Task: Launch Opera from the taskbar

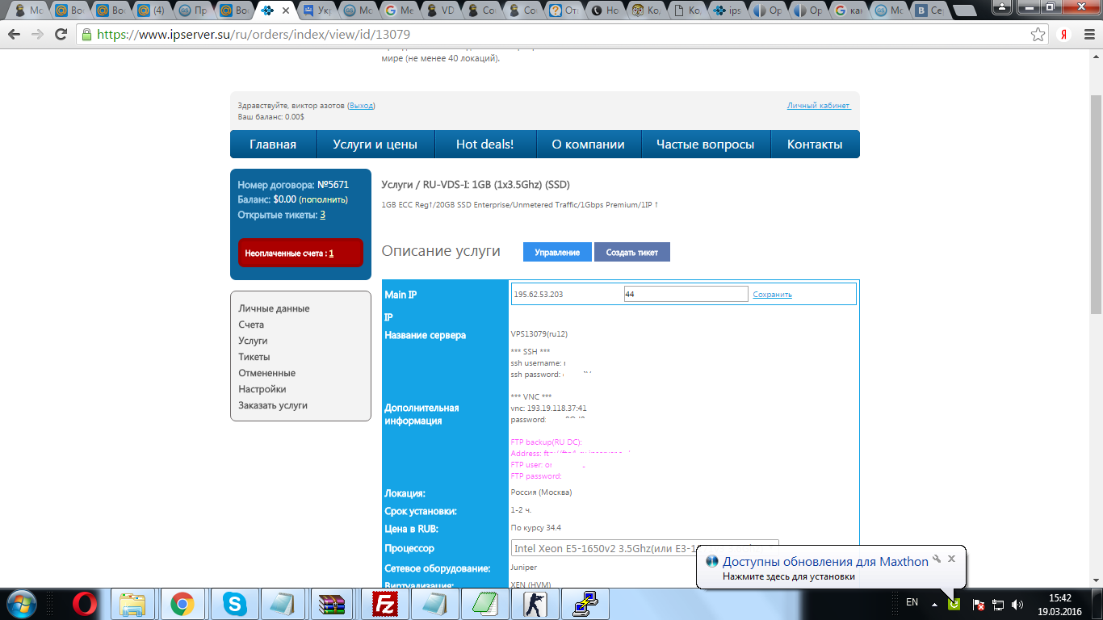Action: (86, 604)
